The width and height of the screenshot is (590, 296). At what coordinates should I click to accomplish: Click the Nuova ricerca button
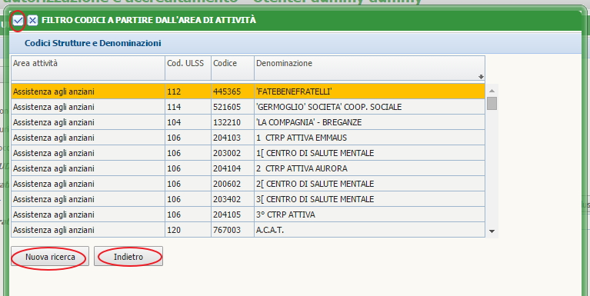tap(50, 257)
